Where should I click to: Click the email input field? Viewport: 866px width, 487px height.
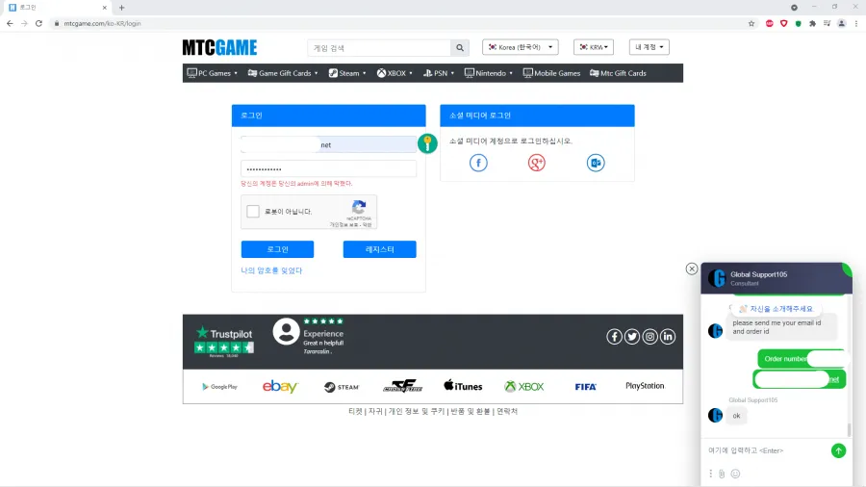tap(329, 144)
